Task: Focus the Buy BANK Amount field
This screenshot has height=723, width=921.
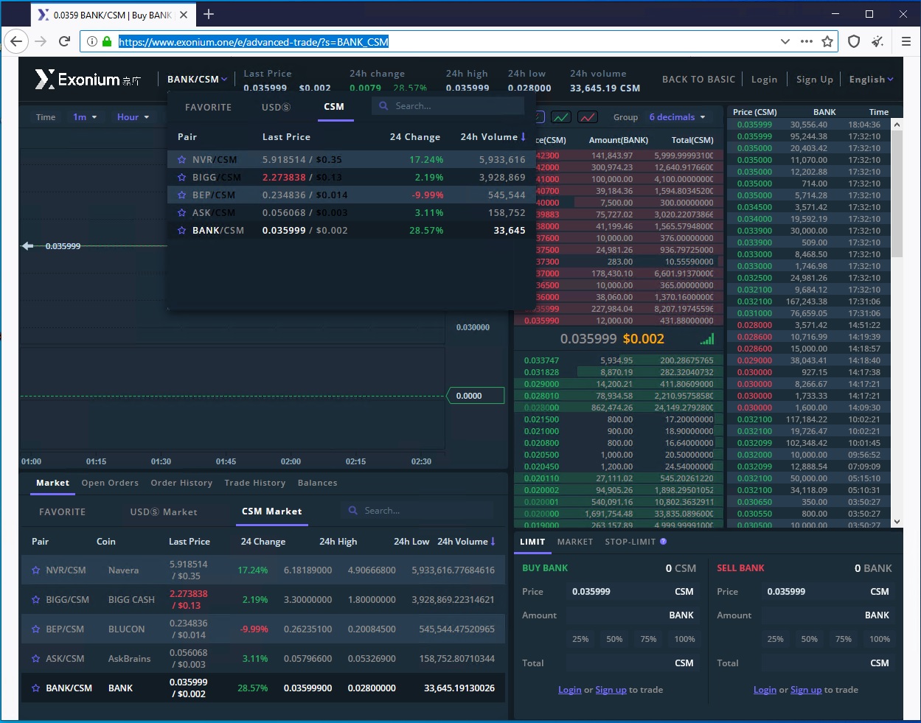Action: click(x=631, y=615)
